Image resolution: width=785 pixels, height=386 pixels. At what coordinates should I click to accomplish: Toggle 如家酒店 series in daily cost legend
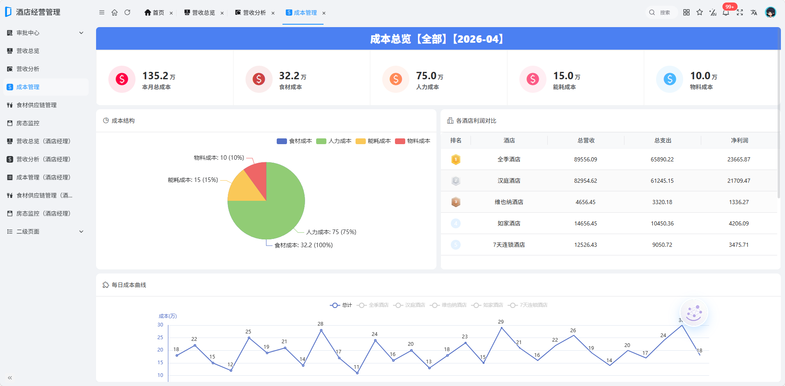(487, 305)
